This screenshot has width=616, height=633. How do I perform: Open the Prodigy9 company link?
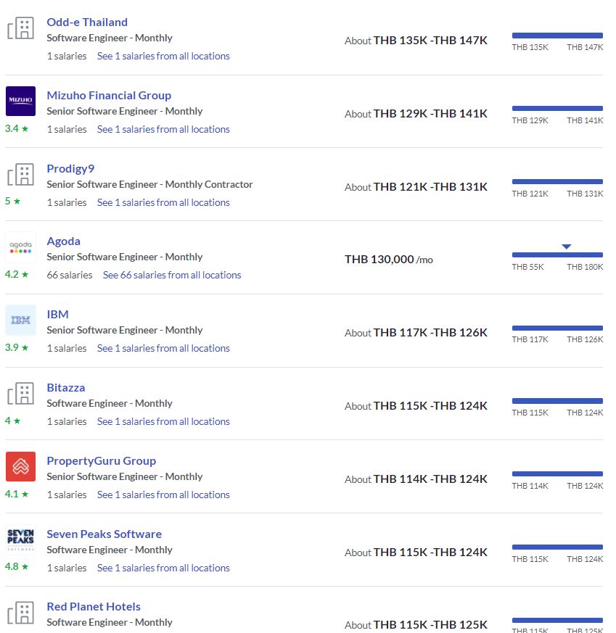(x=70, y=168)
